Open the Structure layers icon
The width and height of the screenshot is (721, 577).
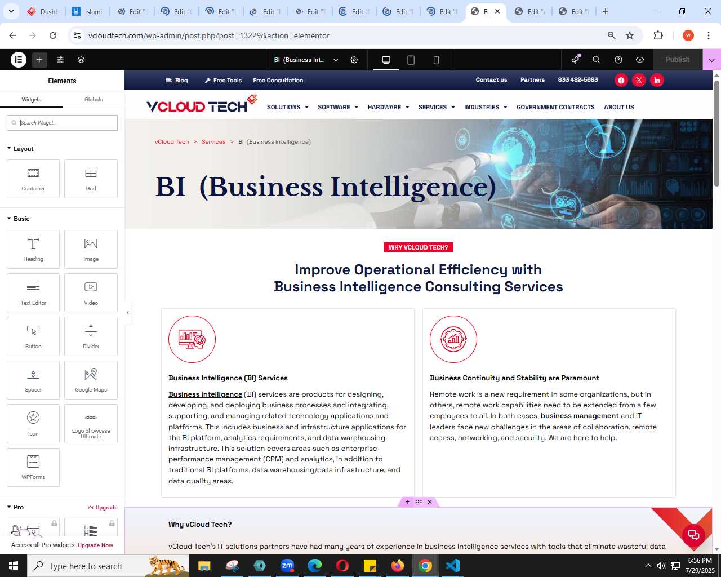81,59
